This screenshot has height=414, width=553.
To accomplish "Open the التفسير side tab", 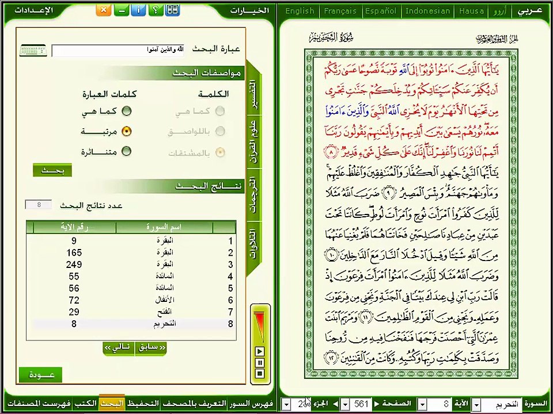I will [x=252, y=93].
